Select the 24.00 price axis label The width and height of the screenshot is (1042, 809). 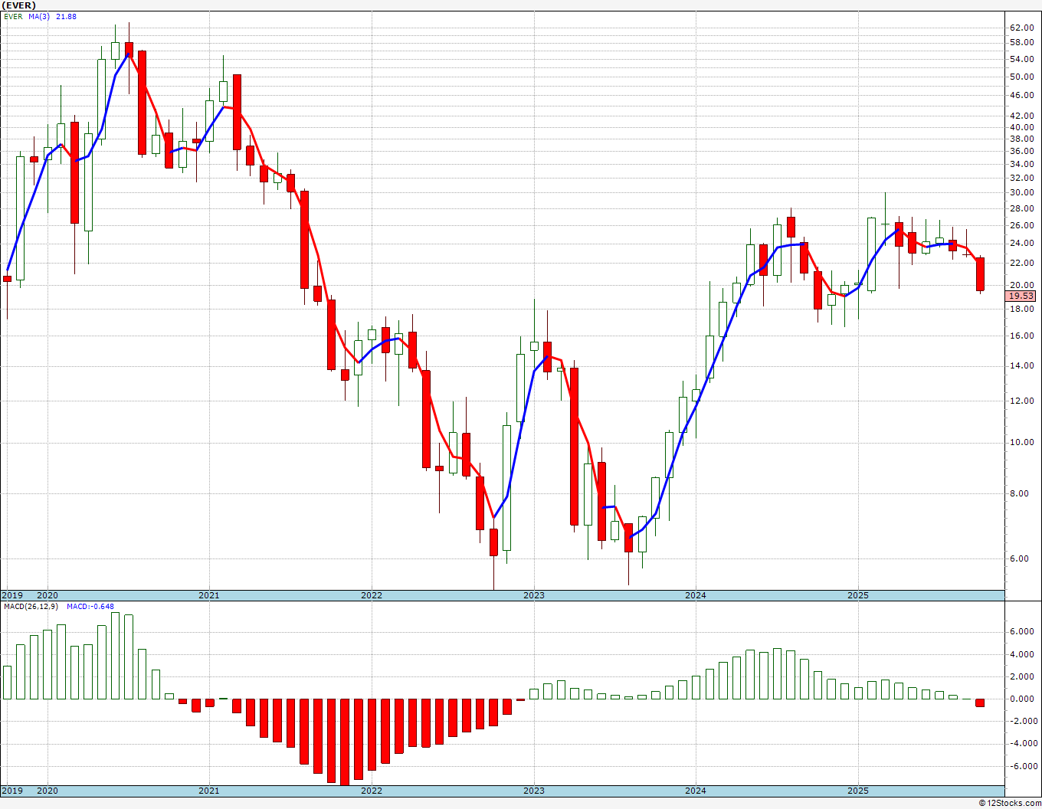pyautogui.click(x=1022, y=243)
